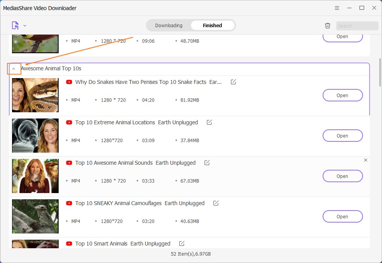The image size is (382, 263).
Task: Click the snake video thumbnail
Action: click(35, 95)
